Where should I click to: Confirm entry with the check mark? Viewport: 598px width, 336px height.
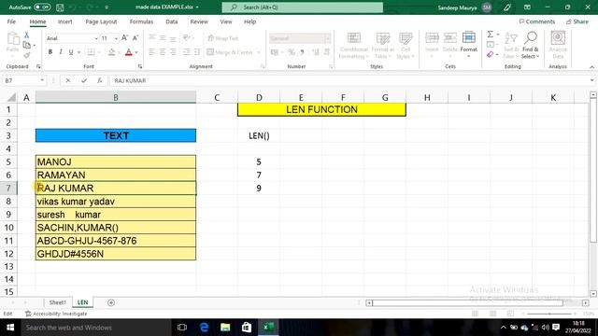pos(84,81)
